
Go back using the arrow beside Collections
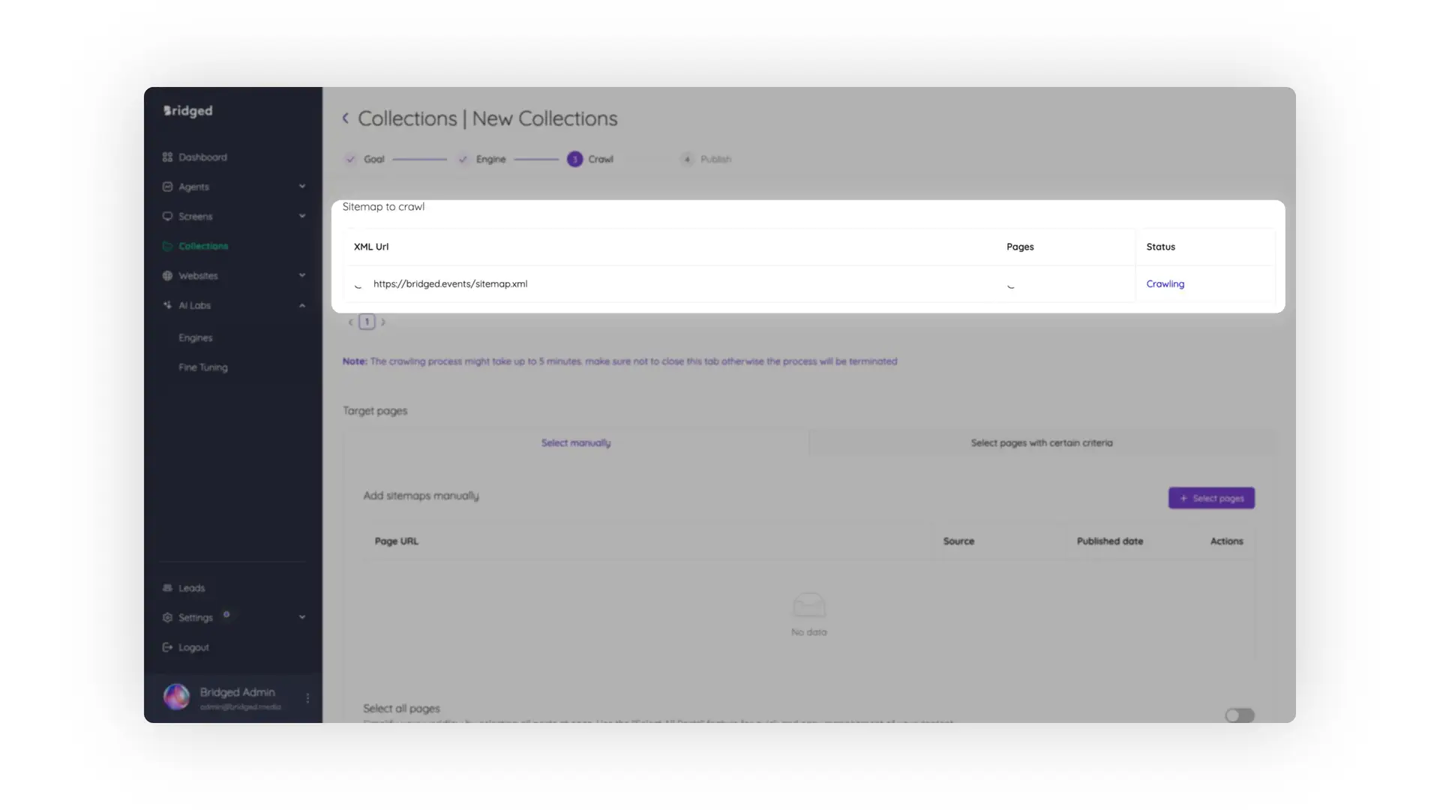pyautogui.click(x=346, y=118)
